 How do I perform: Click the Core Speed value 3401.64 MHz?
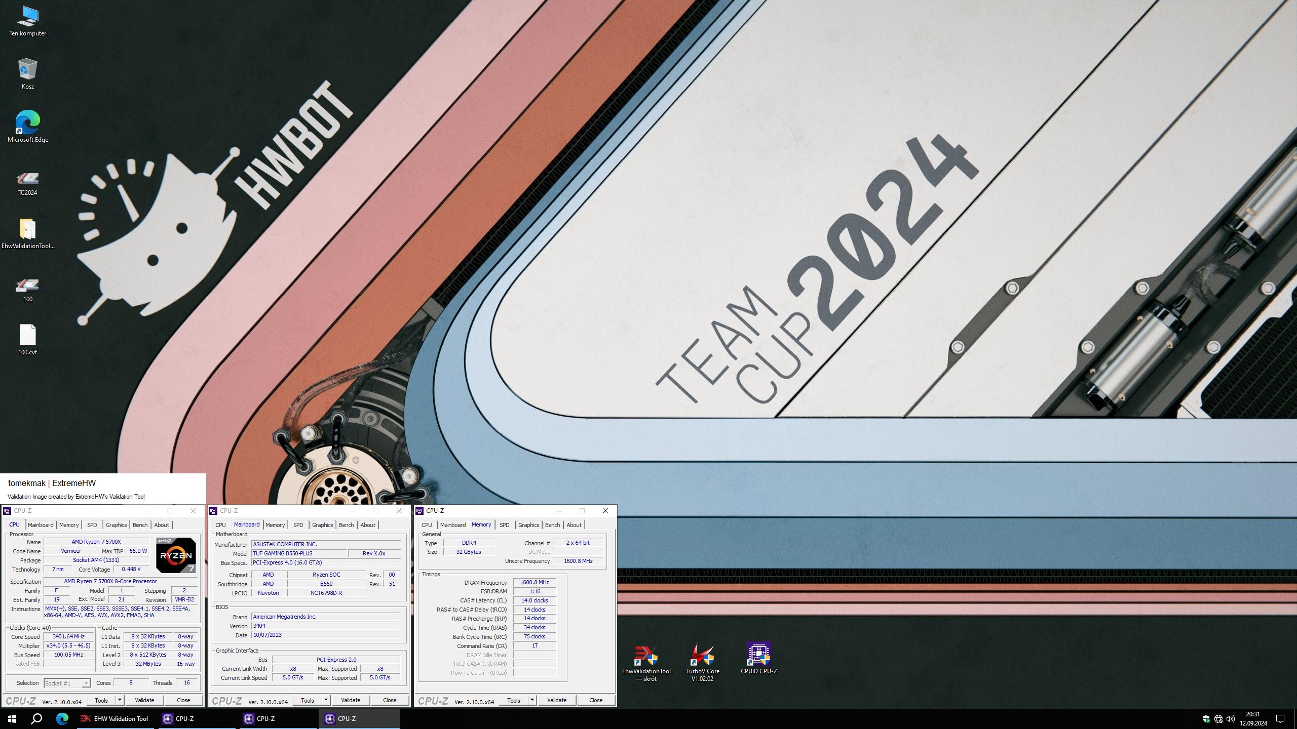[69, 636]
